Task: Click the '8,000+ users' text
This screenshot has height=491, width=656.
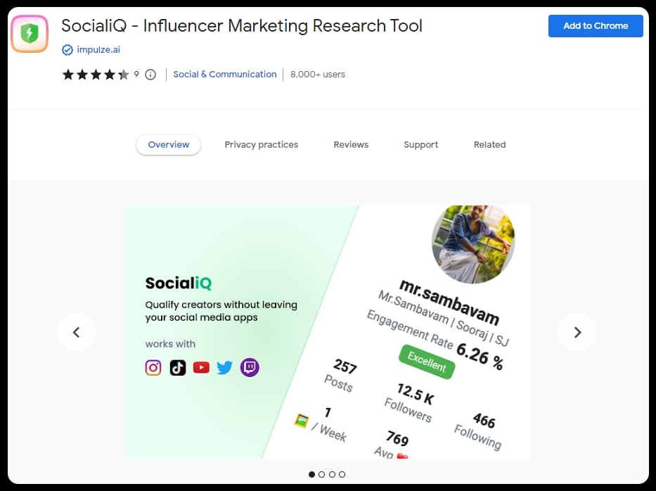Action: tap(318, 75)
